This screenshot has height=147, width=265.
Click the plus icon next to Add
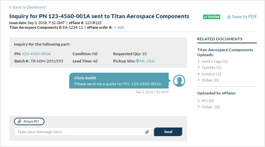pos(115,27)
